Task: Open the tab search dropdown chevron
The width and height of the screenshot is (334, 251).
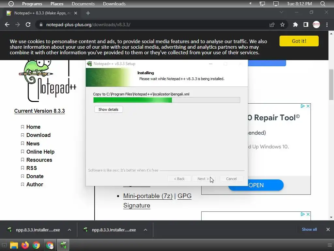Action: (x=281, y=12)
